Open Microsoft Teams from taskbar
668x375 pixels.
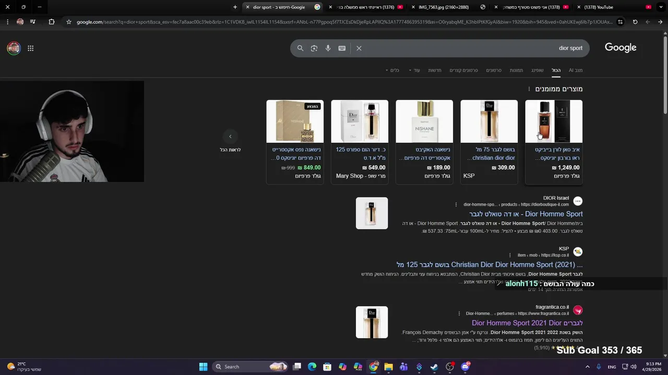[403, 367]
